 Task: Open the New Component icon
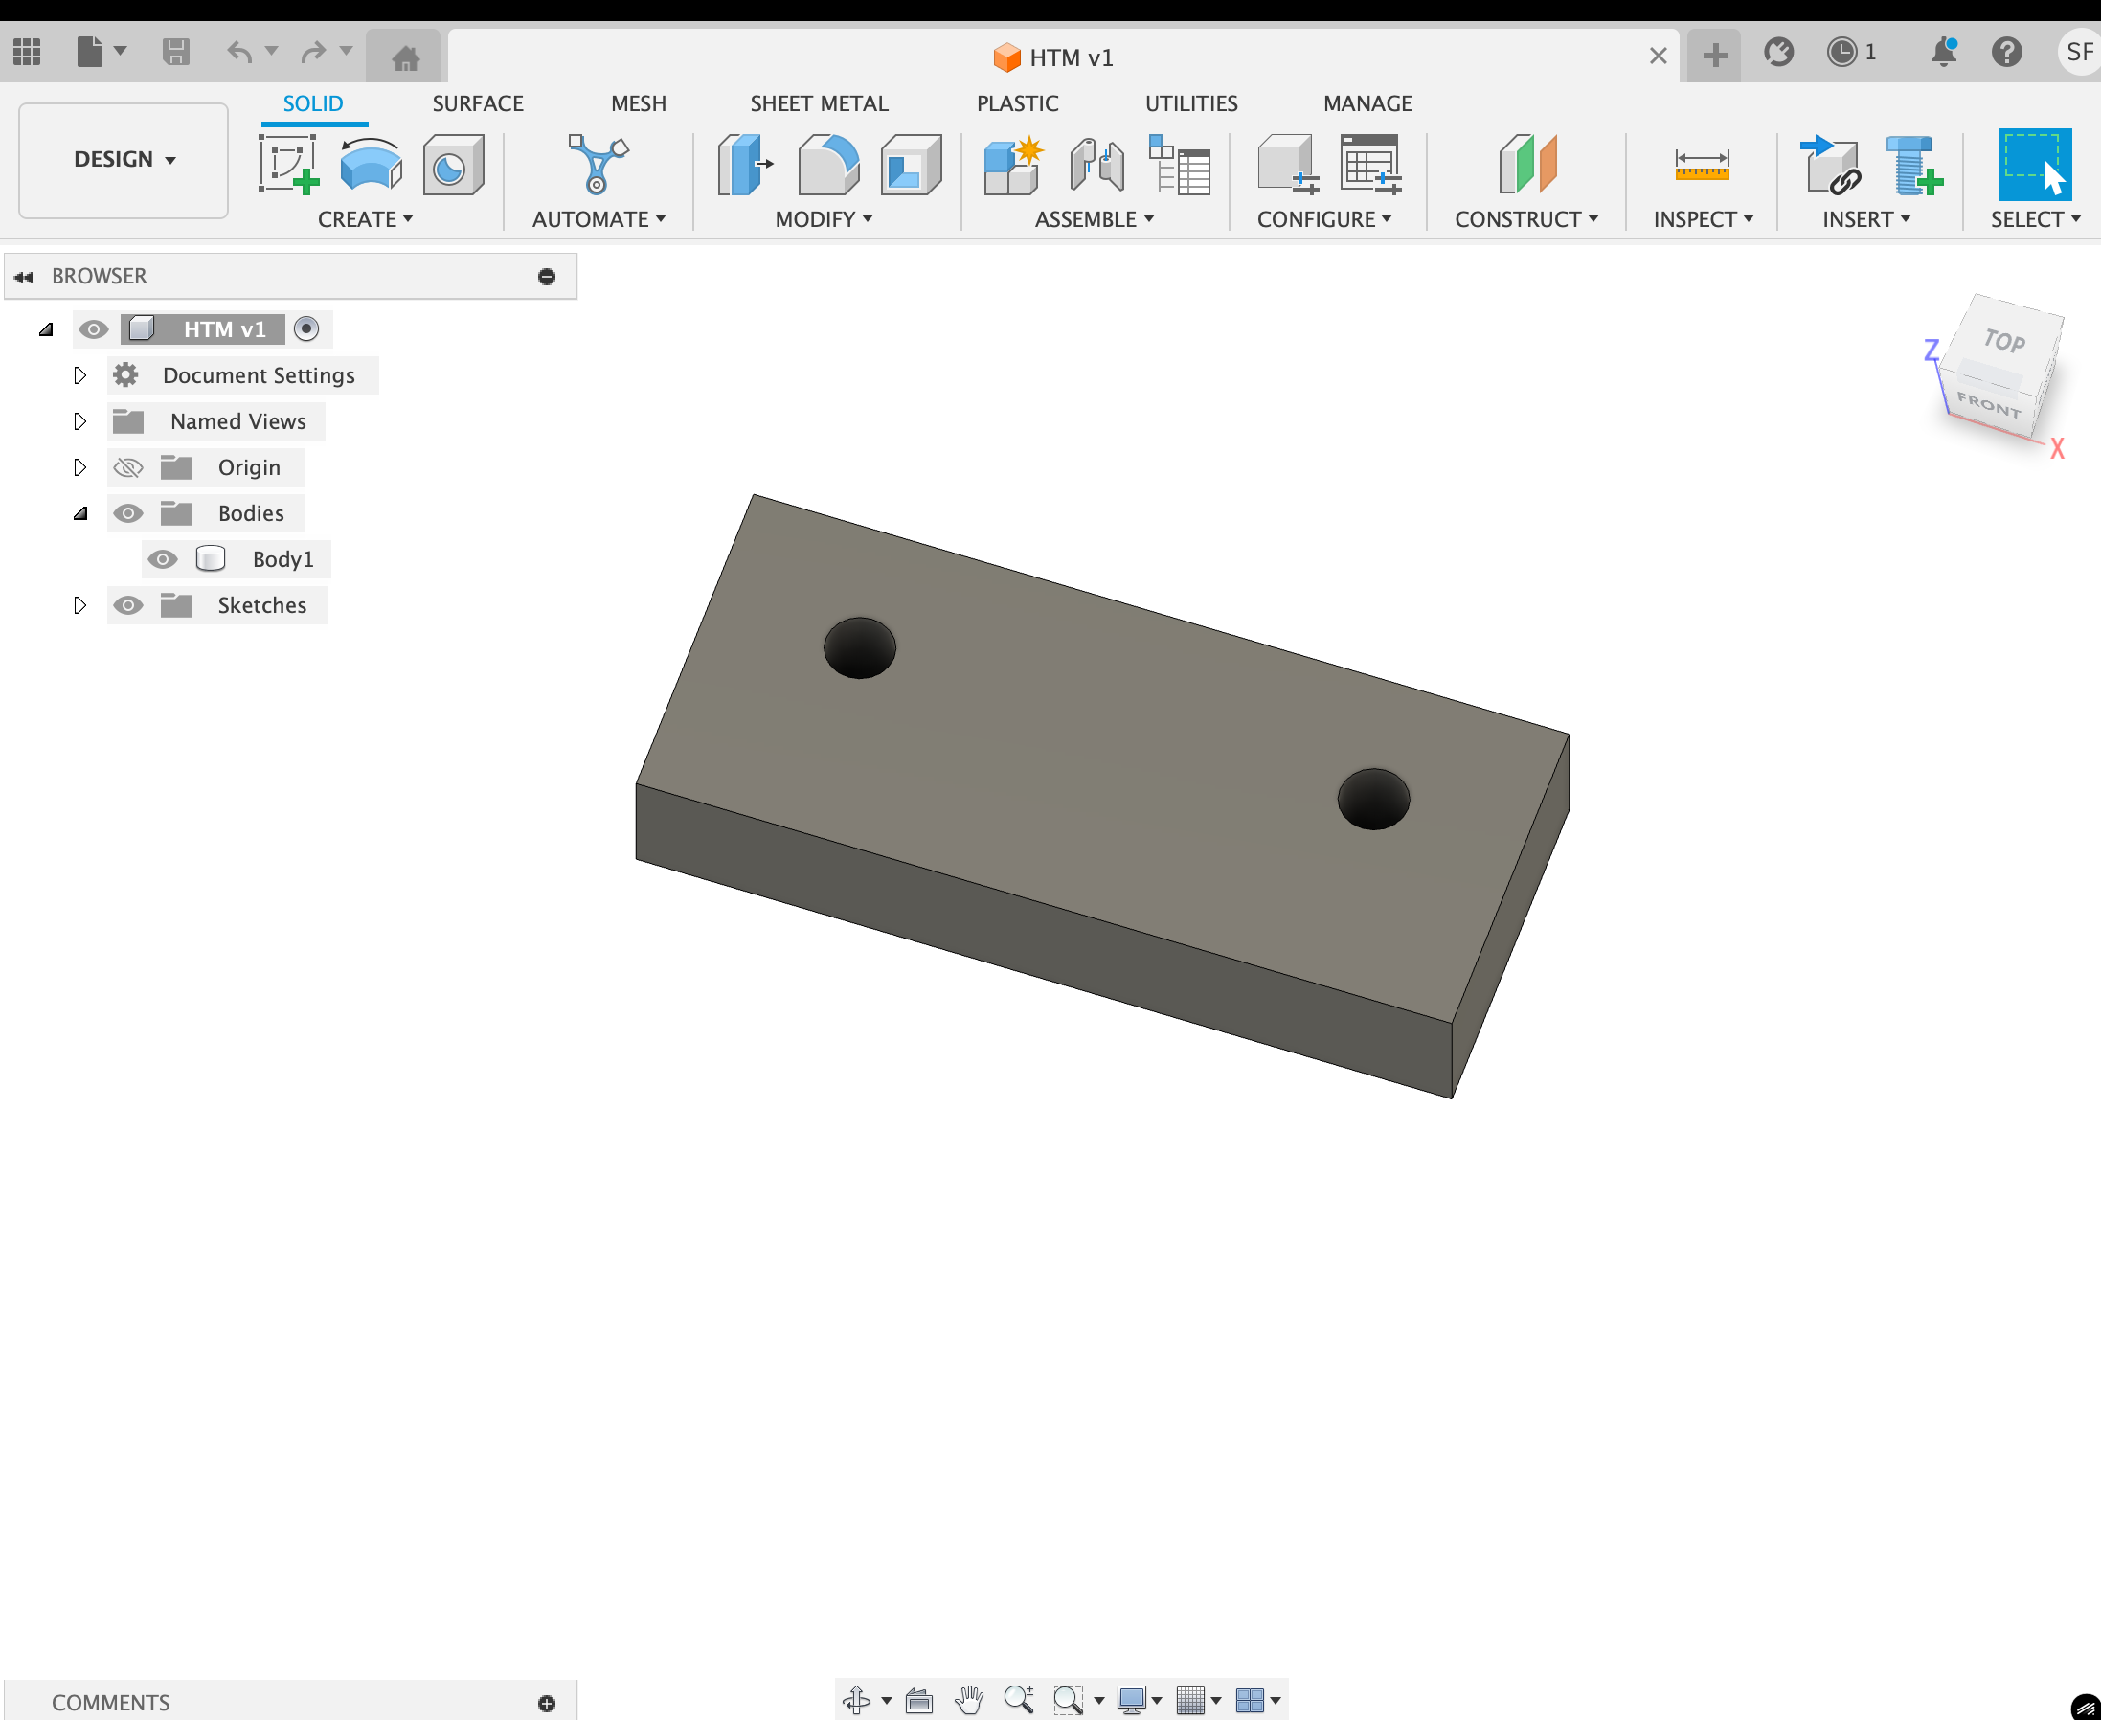click(x=1012, y=164)
